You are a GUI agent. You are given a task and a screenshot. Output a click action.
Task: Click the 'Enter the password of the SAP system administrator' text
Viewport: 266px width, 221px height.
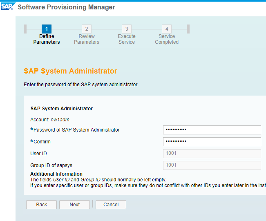click(x=81, y=85)
